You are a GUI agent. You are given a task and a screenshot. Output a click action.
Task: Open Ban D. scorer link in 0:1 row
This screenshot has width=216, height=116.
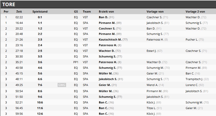pyautogui.click(x=103, y=17)
